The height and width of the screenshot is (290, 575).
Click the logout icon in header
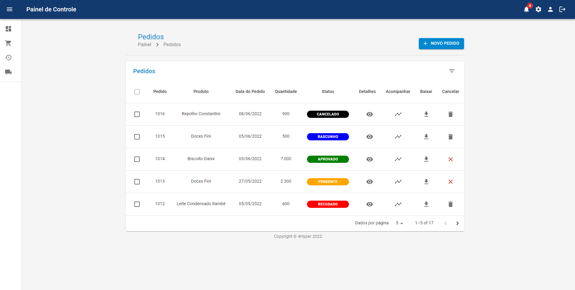coord(562,9)
